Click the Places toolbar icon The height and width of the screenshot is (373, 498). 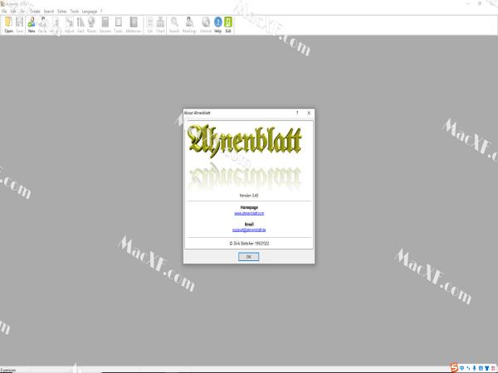coord(93,24)
